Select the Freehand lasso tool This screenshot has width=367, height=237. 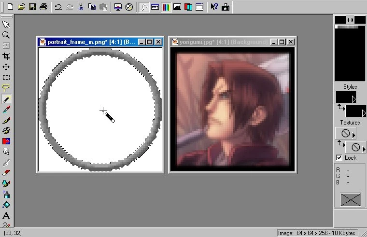tap(6, 88)
